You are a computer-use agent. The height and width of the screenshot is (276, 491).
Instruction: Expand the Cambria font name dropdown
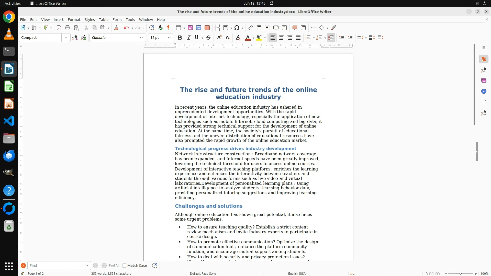click(x=141, y=38)
